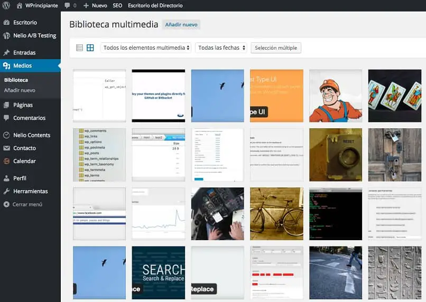Open Añadir nuevo submenu under Medios
This screenshot has width=426, height=302.
(x=20, y=90)
